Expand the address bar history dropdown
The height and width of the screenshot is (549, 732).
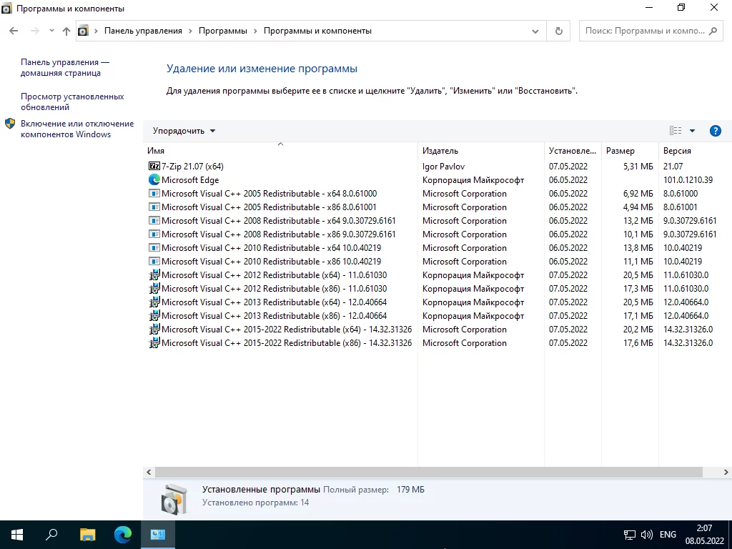coord(535,31)
